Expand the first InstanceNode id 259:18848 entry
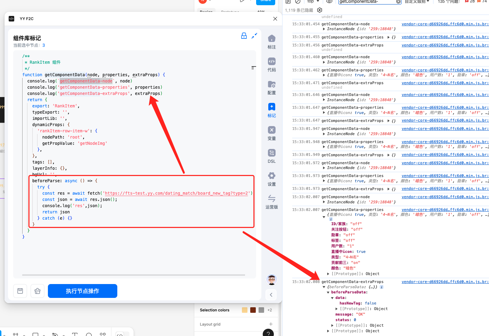Viewport: 489px width, 336px height. (x=324, y=29)
